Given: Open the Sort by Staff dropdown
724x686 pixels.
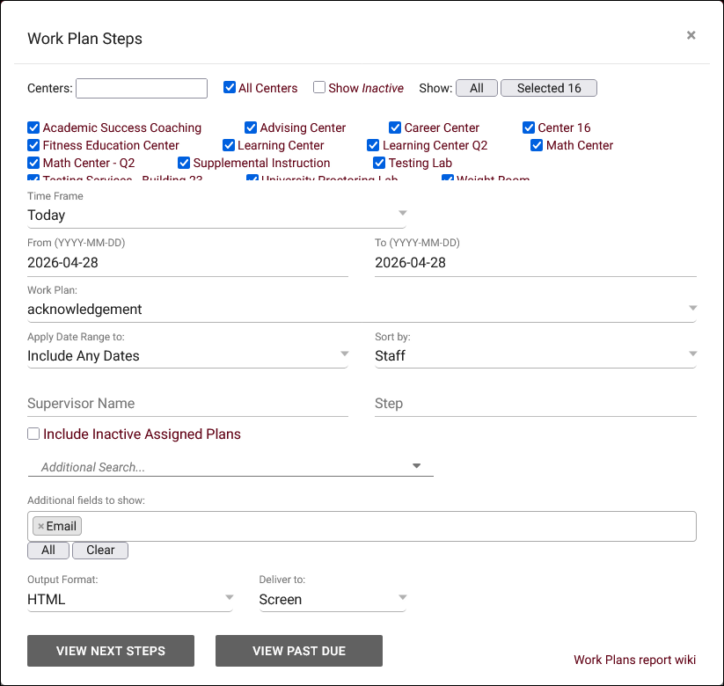Looking at the screenshot, I should [x=535, y=355].
